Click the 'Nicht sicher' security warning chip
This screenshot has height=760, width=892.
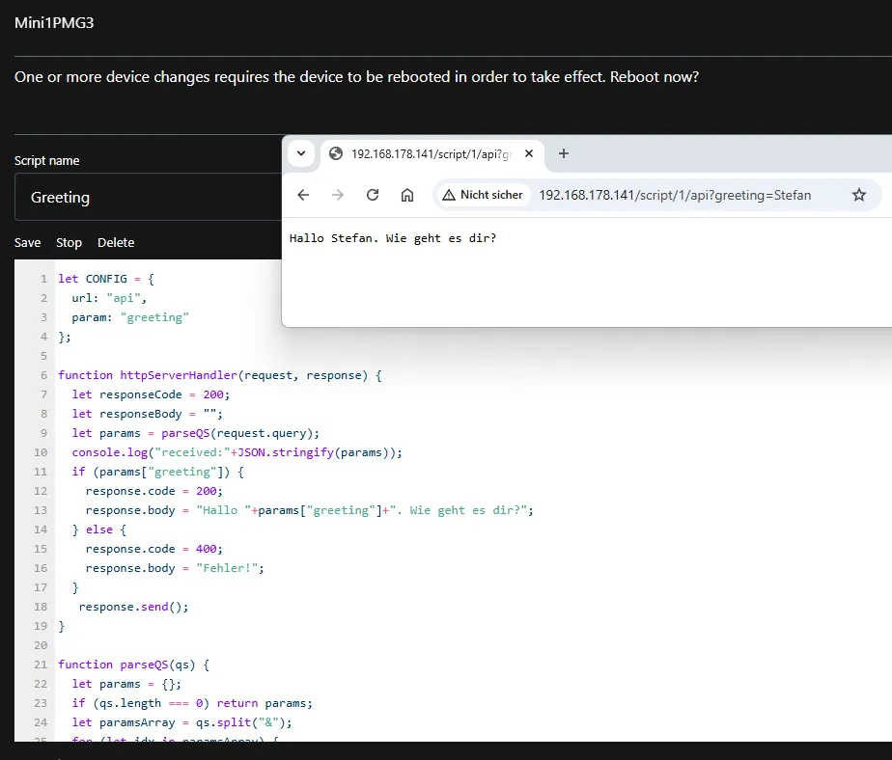click(x=483, y=195)
